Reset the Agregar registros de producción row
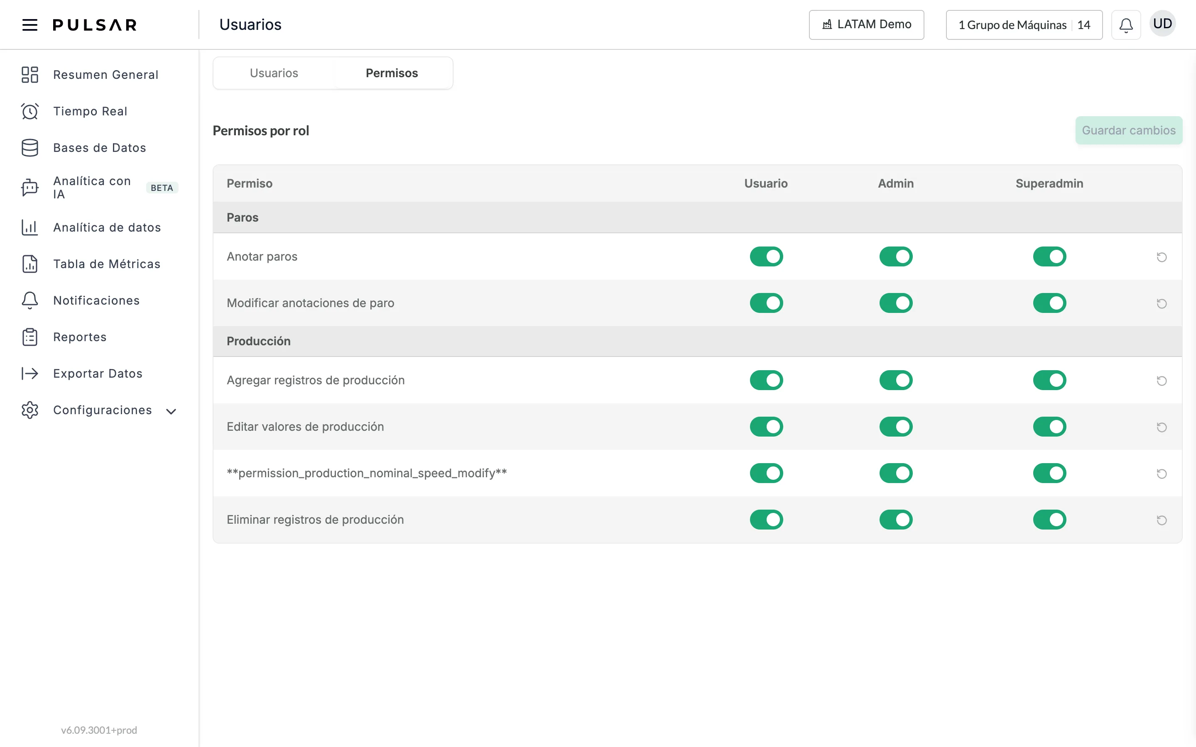 tap(1162, 381)
